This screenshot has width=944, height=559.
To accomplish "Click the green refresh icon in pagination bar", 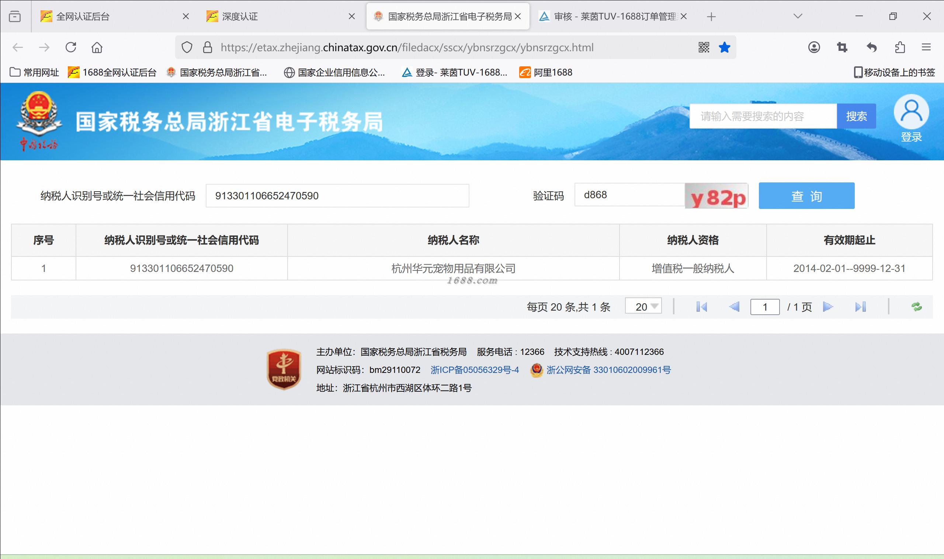I will 916,307.
